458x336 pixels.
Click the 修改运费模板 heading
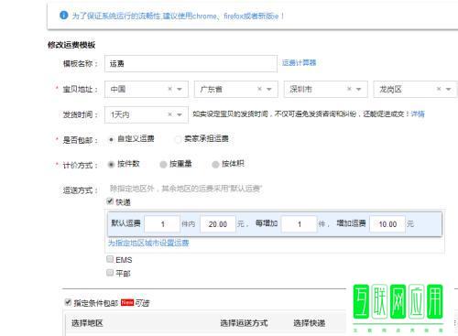(x=71, y=45)
